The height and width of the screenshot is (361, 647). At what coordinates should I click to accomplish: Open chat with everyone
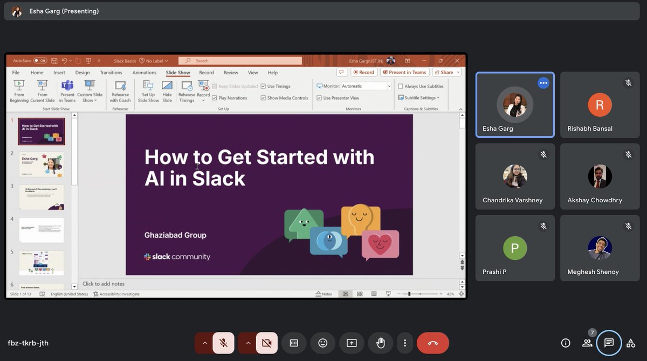point(609,343)
